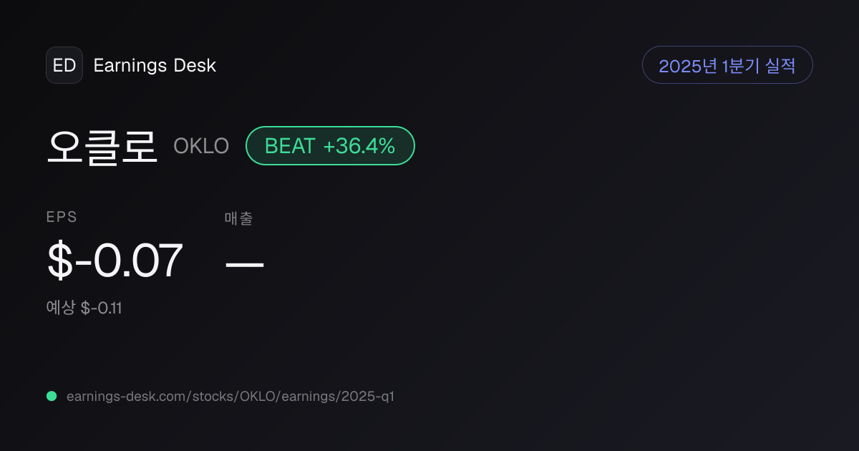
Task: Click the green status dot beside the URL
Action: (52, 396)
